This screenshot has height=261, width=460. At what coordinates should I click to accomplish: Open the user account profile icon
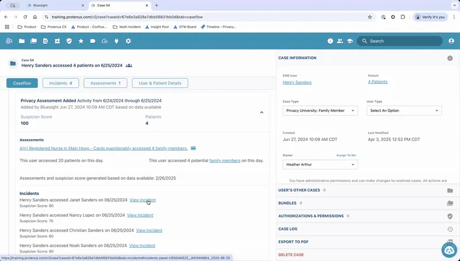coord(451,41)
